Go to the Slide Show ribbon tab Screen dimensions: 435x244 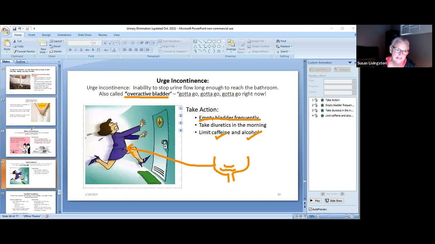(85, 35)
